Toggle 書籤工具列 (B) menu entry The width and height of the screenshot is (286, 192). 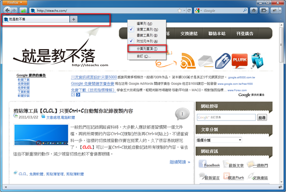point(147,35)
